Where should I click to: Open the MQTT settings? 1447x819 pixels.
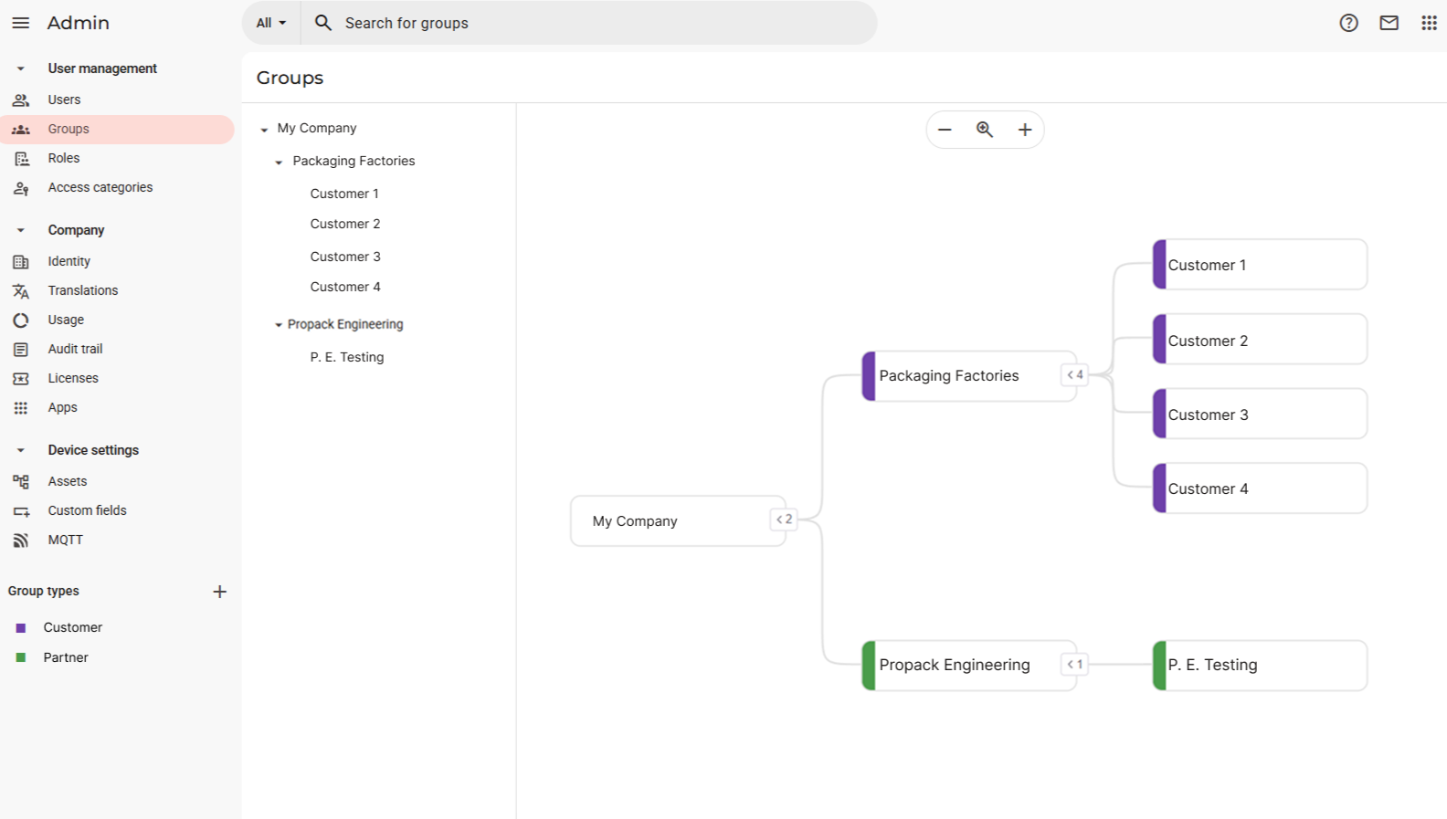pos(65,540)
